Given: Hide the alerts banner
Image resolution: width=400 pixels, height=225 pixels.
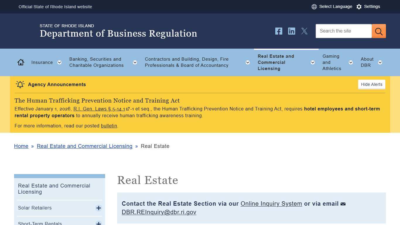Looking at the screenshot, I should click(371, 84).
